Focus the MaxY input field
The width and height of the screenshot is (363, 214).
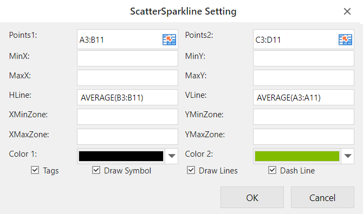pyautogui.click(x=303, y=78)
